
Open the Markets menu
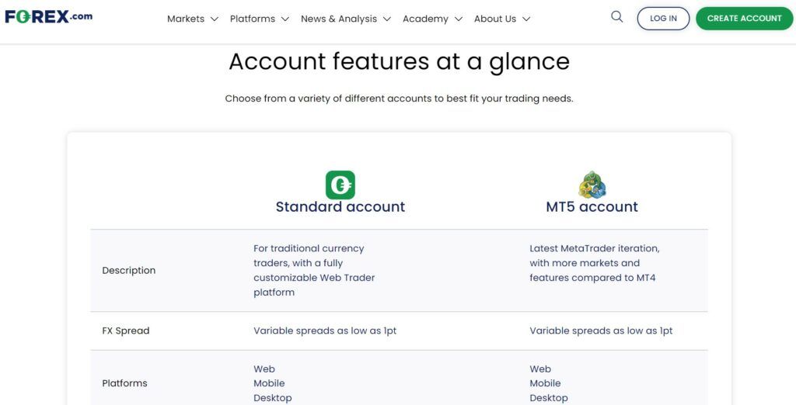(186, 19)
